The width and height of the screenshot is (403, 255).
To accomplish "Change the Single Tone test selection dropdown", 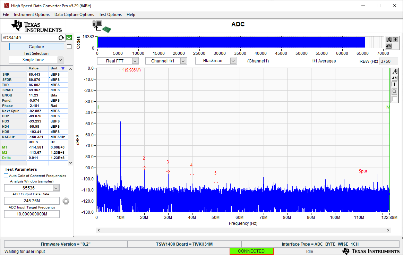I will (x=36, y=60).
